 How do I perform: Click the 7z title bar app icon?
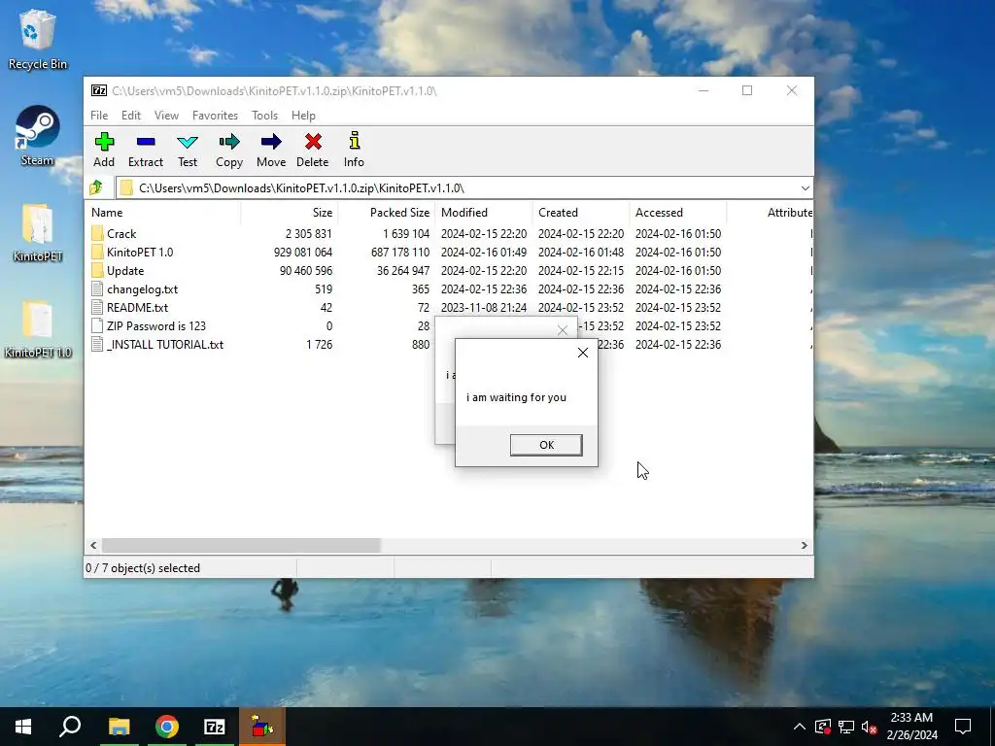[x=99, y=90]
